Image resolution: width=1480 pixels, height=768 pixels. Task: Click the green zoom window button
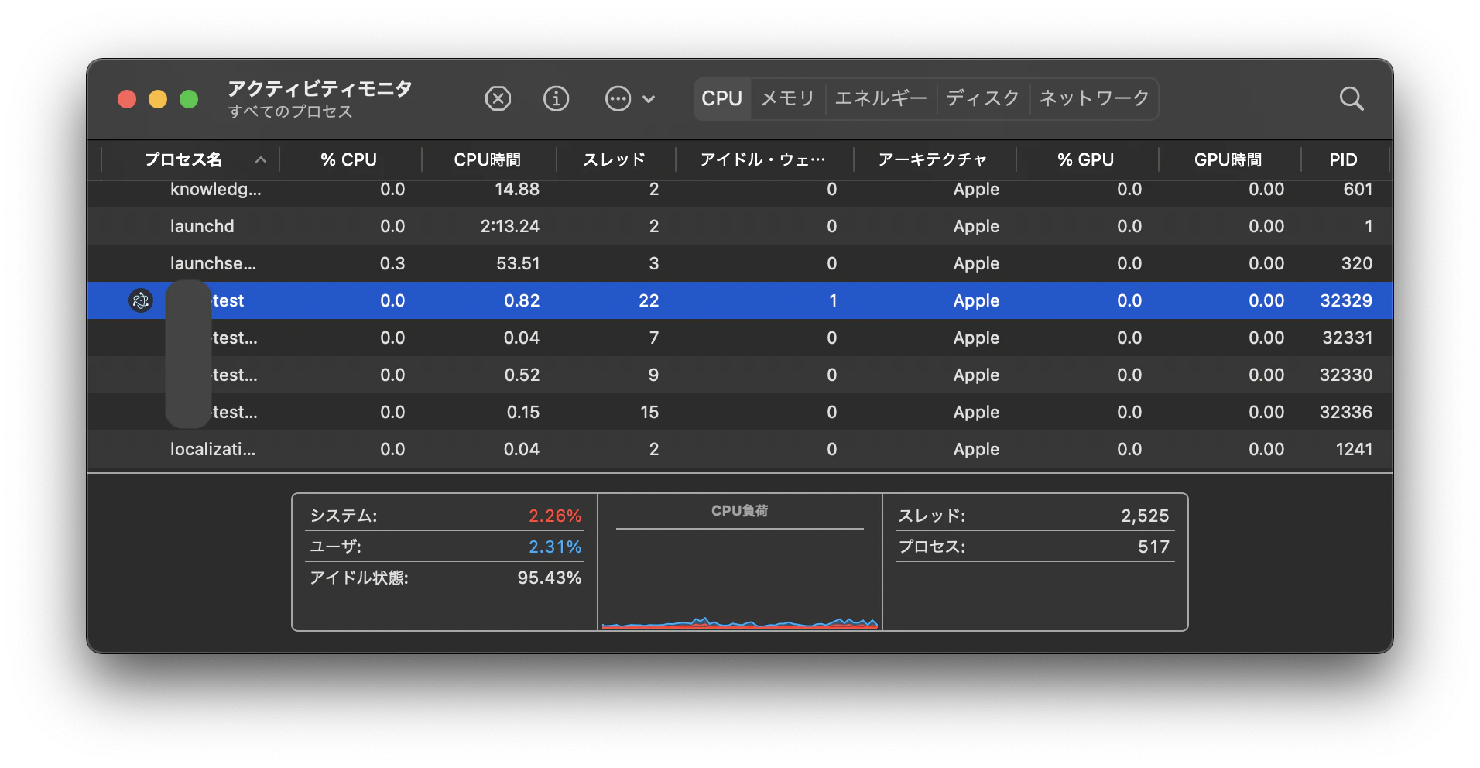pyautogui.click(x=189, y=99)
